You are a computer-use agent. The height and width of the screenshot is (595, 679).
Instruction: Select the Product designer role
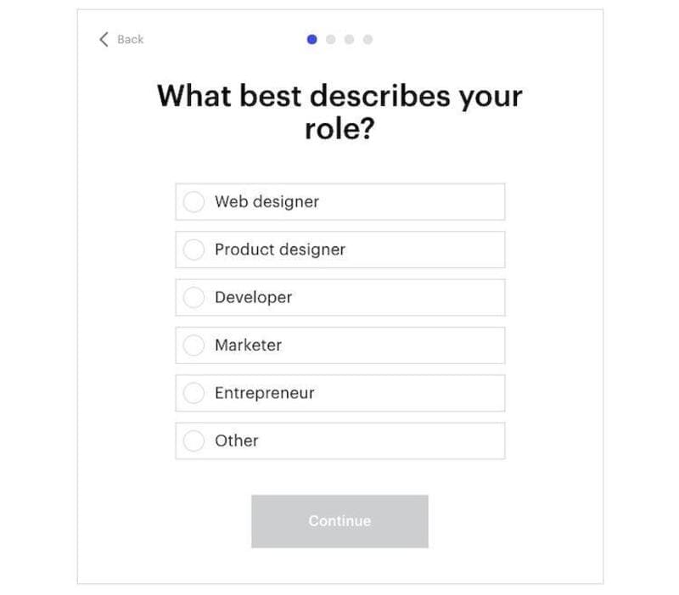click(194, 250)
